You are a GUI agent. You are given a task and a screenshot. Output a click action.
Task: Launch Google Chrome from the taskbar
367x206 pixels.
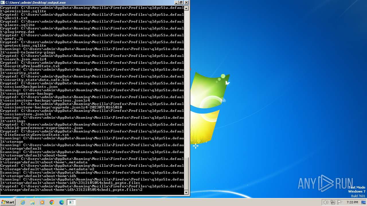point(52,202)
